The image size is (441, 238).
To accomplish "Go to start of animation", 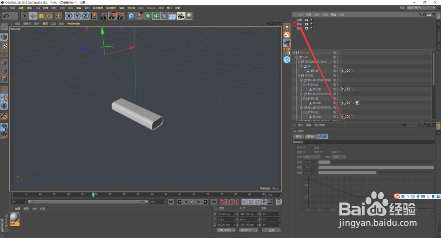I will [x=171, y=202].
